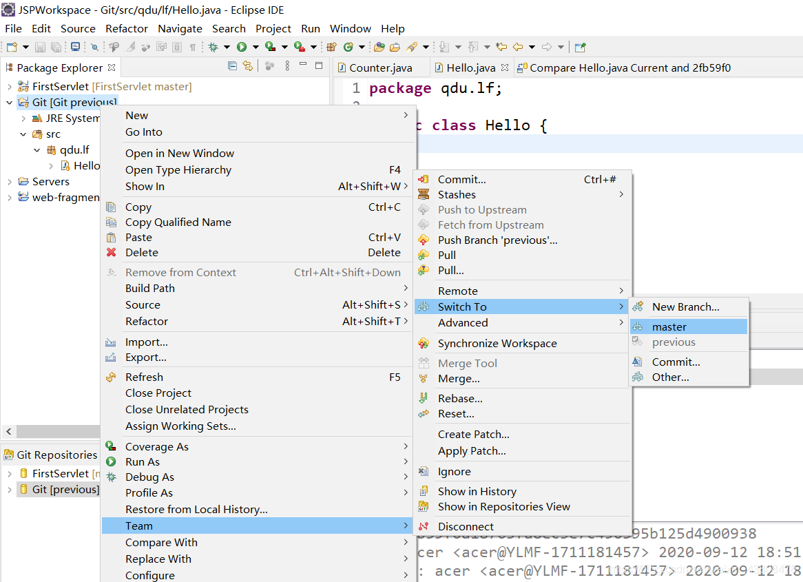Image resolution: width=803 pixels, height=582 pixels.
Task: Open the Refactor menu in menu bar
Action: (127, 29)
